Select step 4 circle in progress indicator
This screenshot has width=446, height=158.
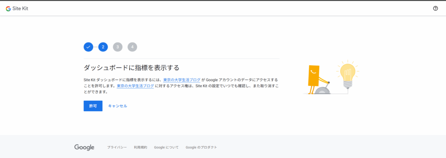coord(132,47)
